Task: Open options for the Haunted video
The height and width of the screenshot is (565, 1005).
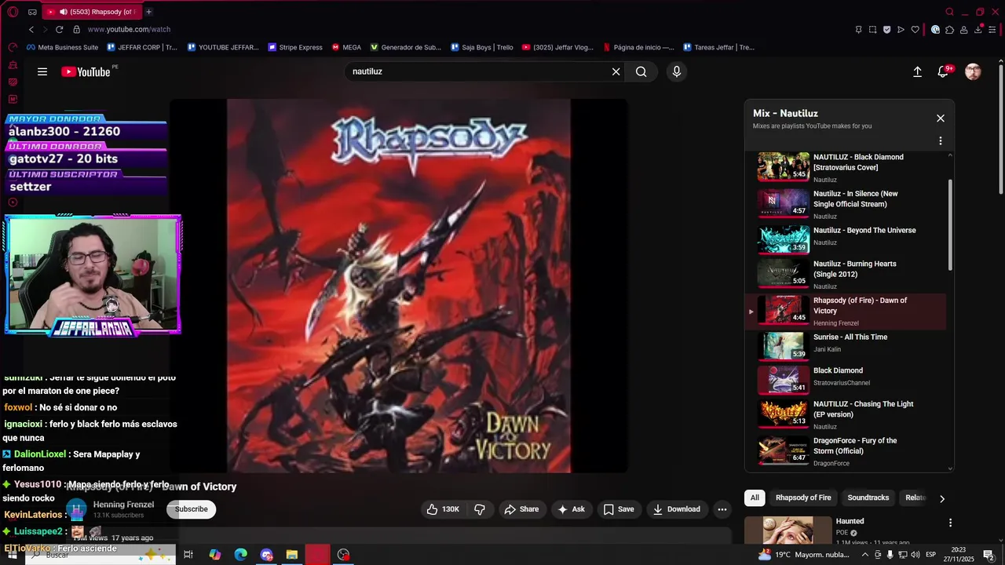Action: click(950, 523)
